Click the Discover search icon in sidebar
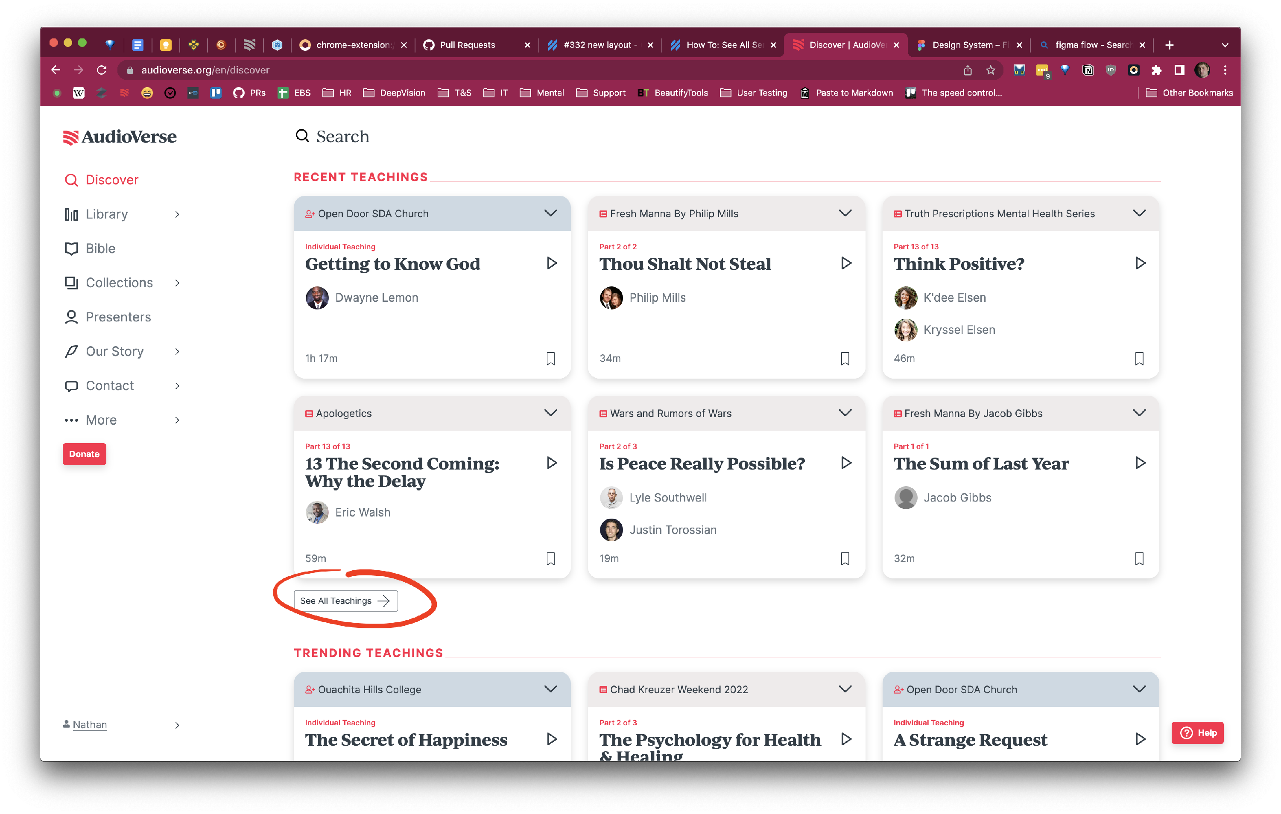The height and width of the screenshot is (814, 1281). click(71, 180)
